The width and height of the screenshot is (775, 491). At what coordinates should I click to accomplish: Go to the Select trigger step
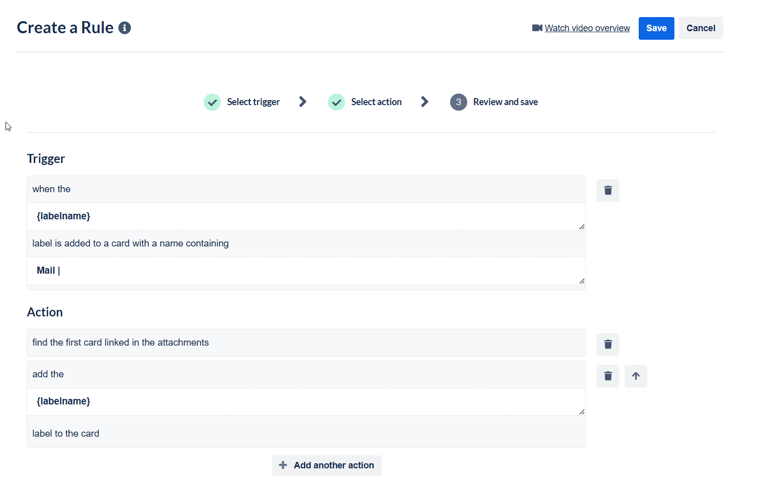point(253,102)
